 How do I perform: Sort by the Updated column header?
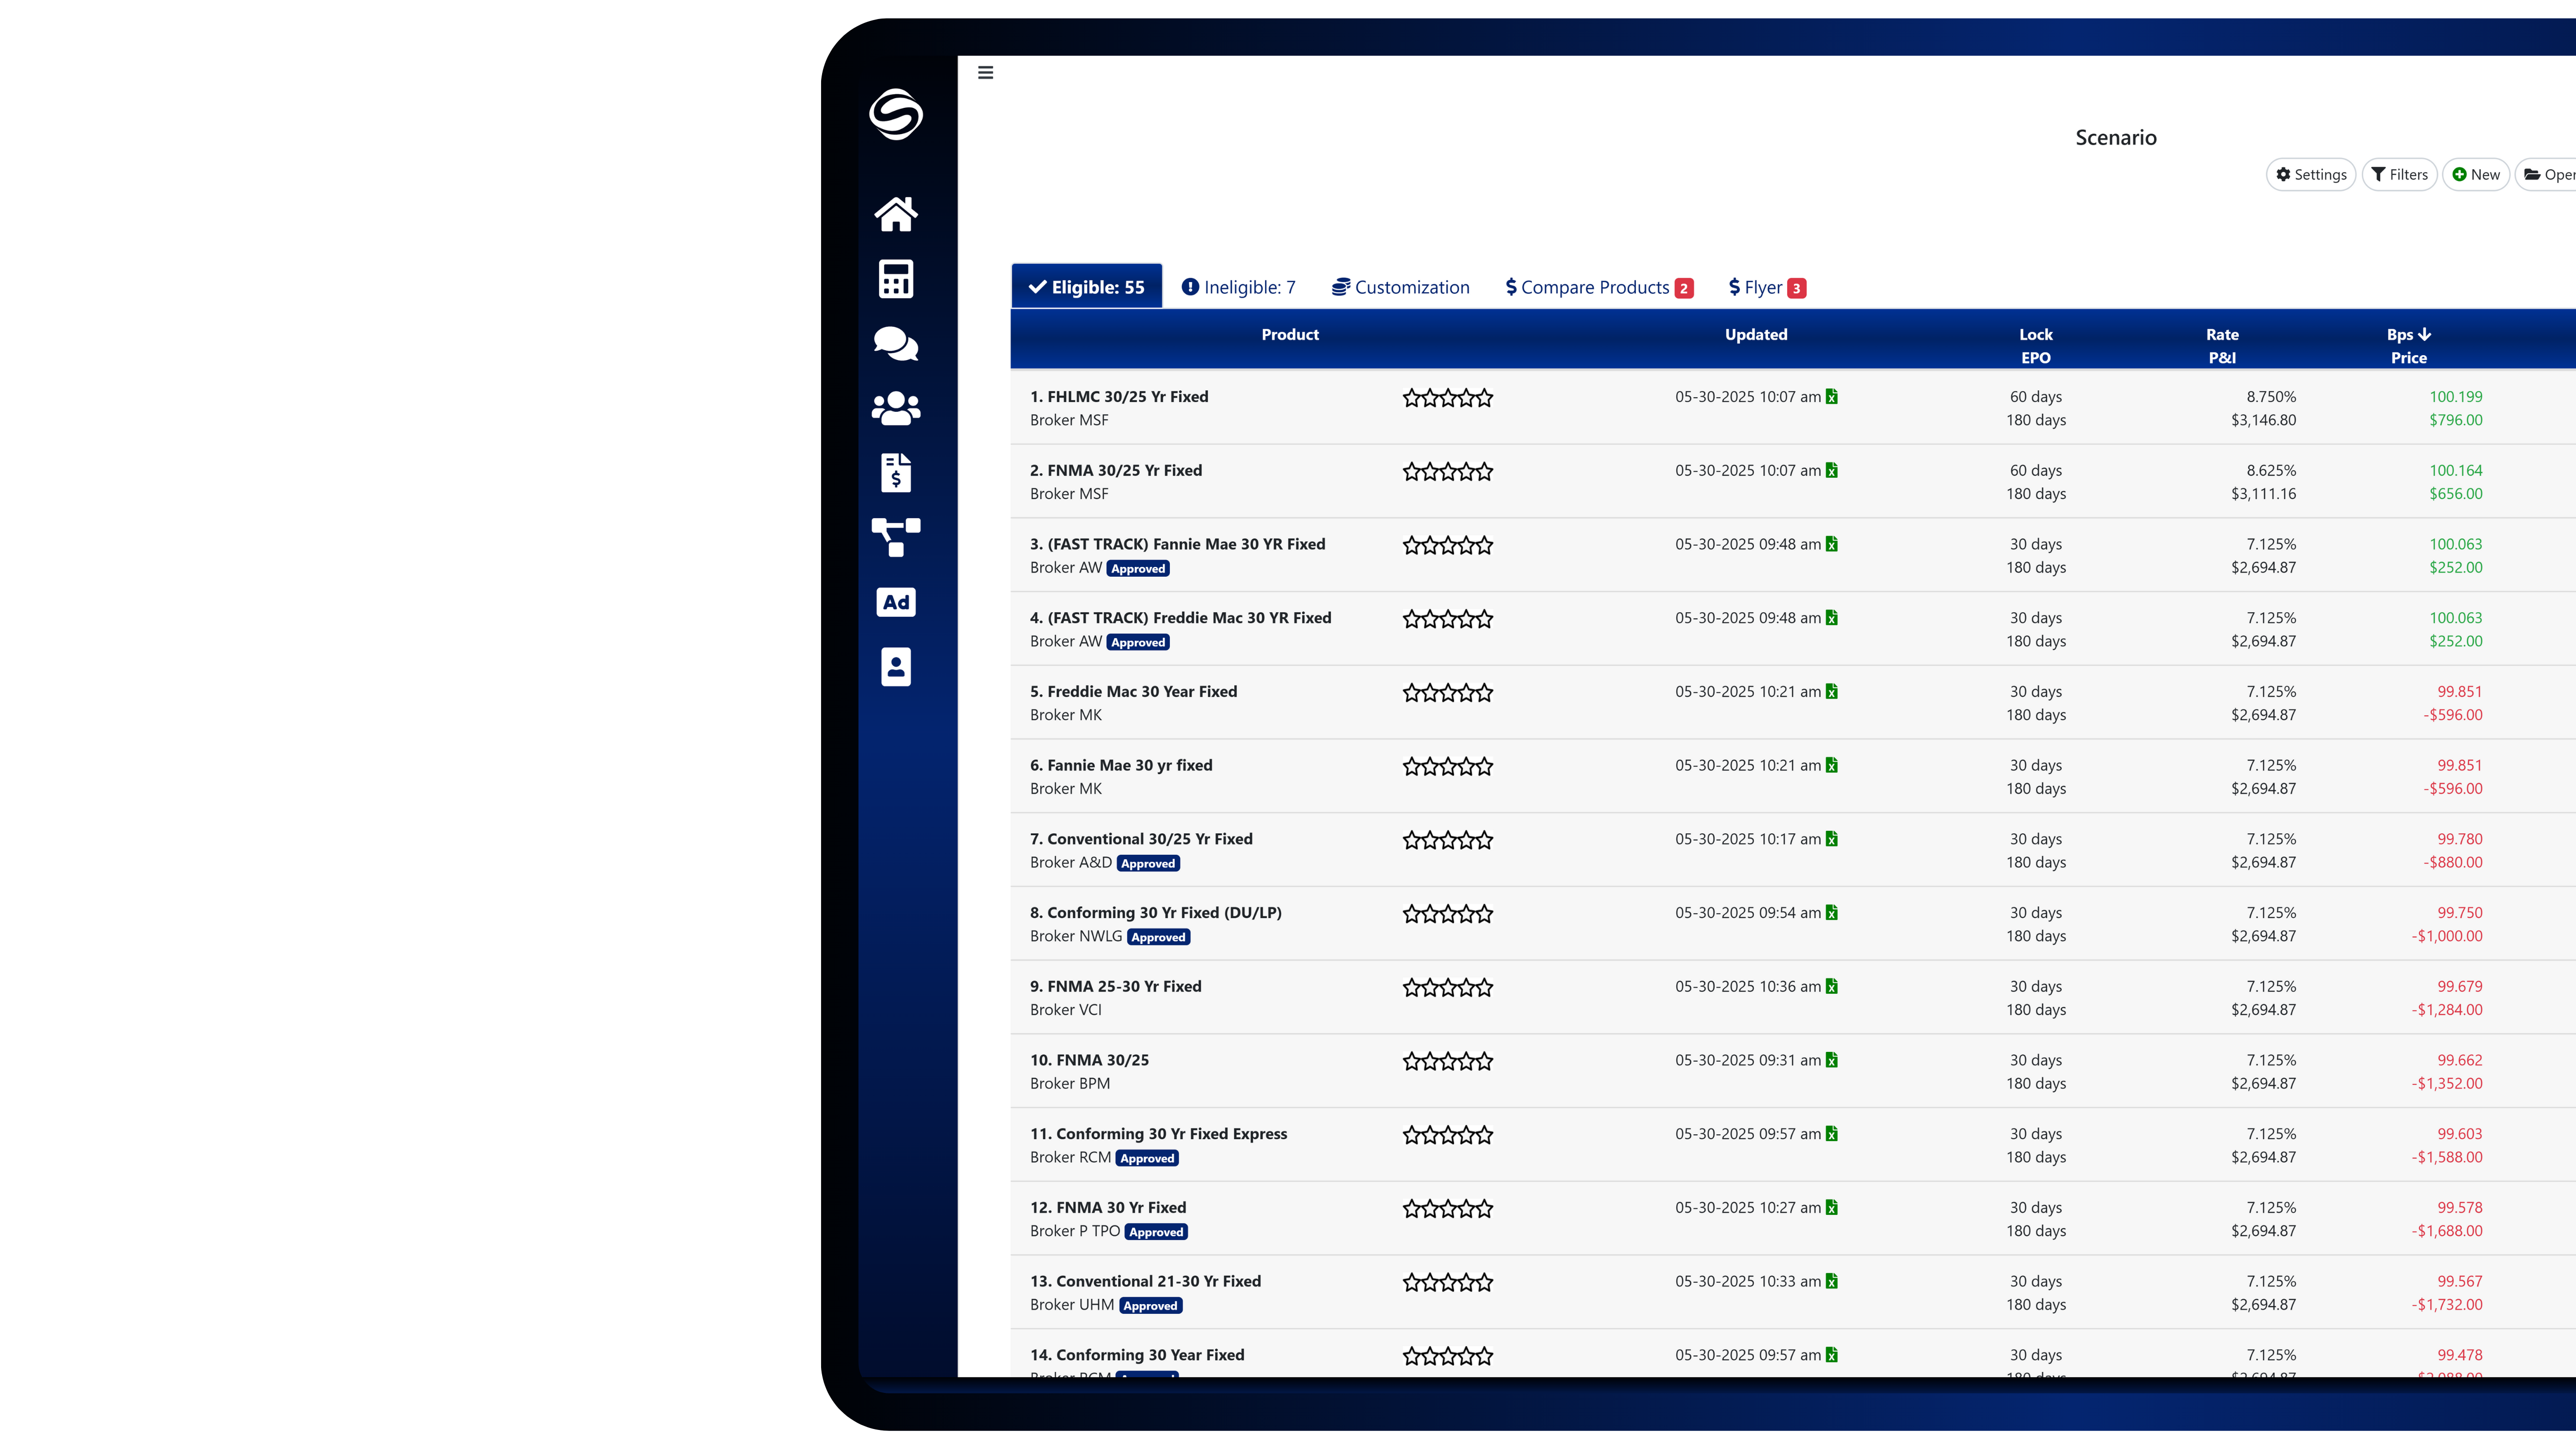click(1756, 335)
